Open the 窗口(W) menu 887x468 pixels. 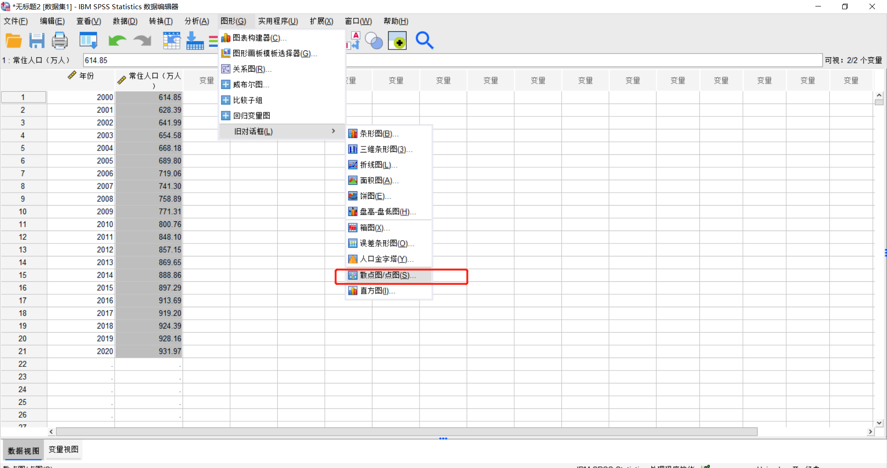click(x=358, y=21)
